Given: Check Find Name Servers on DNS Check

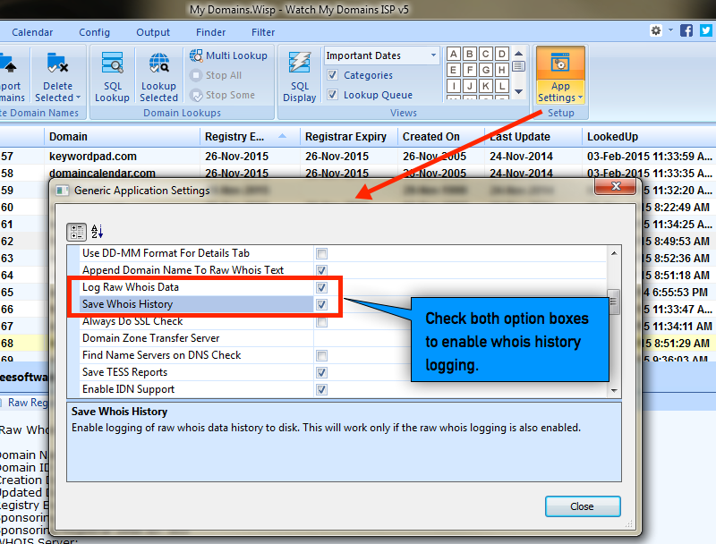Looking at the screenshot, I should point(322,355).
